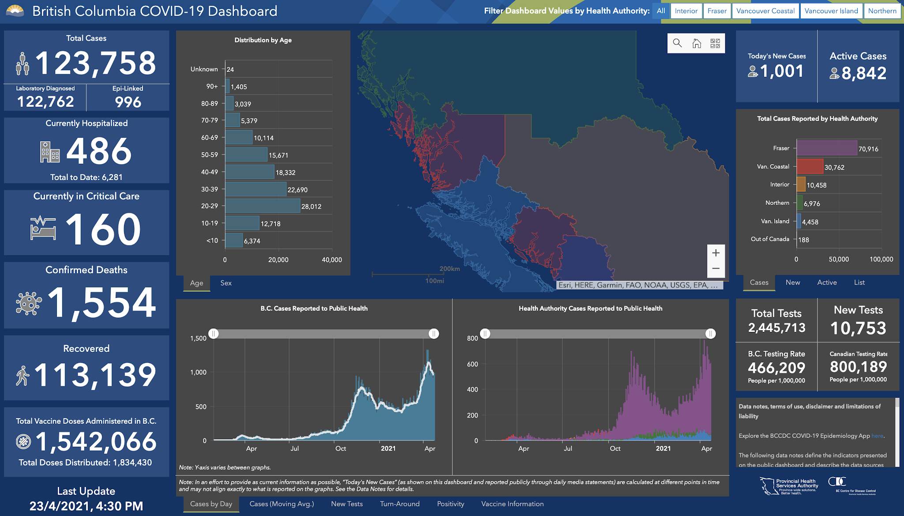Open the List tab in cases panel
Image resolution: width=904 pixels, height=516 pixels.
pos(859,282)
